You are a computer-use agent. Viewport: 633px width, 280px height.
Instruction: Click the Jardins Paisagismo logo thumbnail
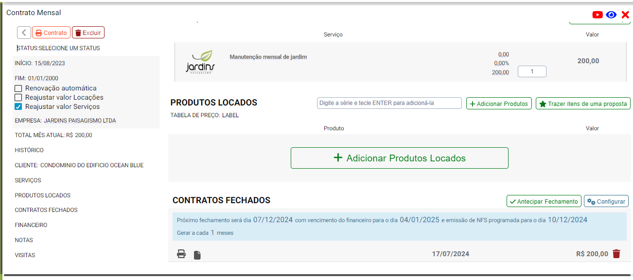(x=200, y=62)
